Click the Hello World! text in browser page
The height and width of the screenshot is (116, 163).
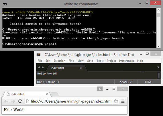click(x=14, y=110)
